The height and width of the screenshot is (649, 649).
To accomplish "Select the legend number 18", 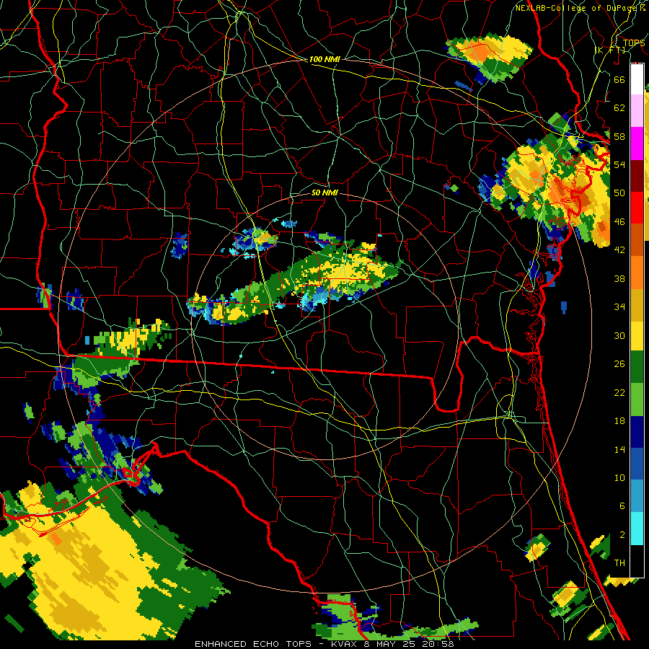I will [x=619, y=421].
